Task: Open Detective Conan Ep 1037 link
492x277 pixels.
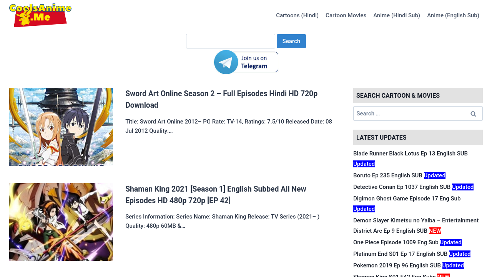Action: tap(402, 187)
